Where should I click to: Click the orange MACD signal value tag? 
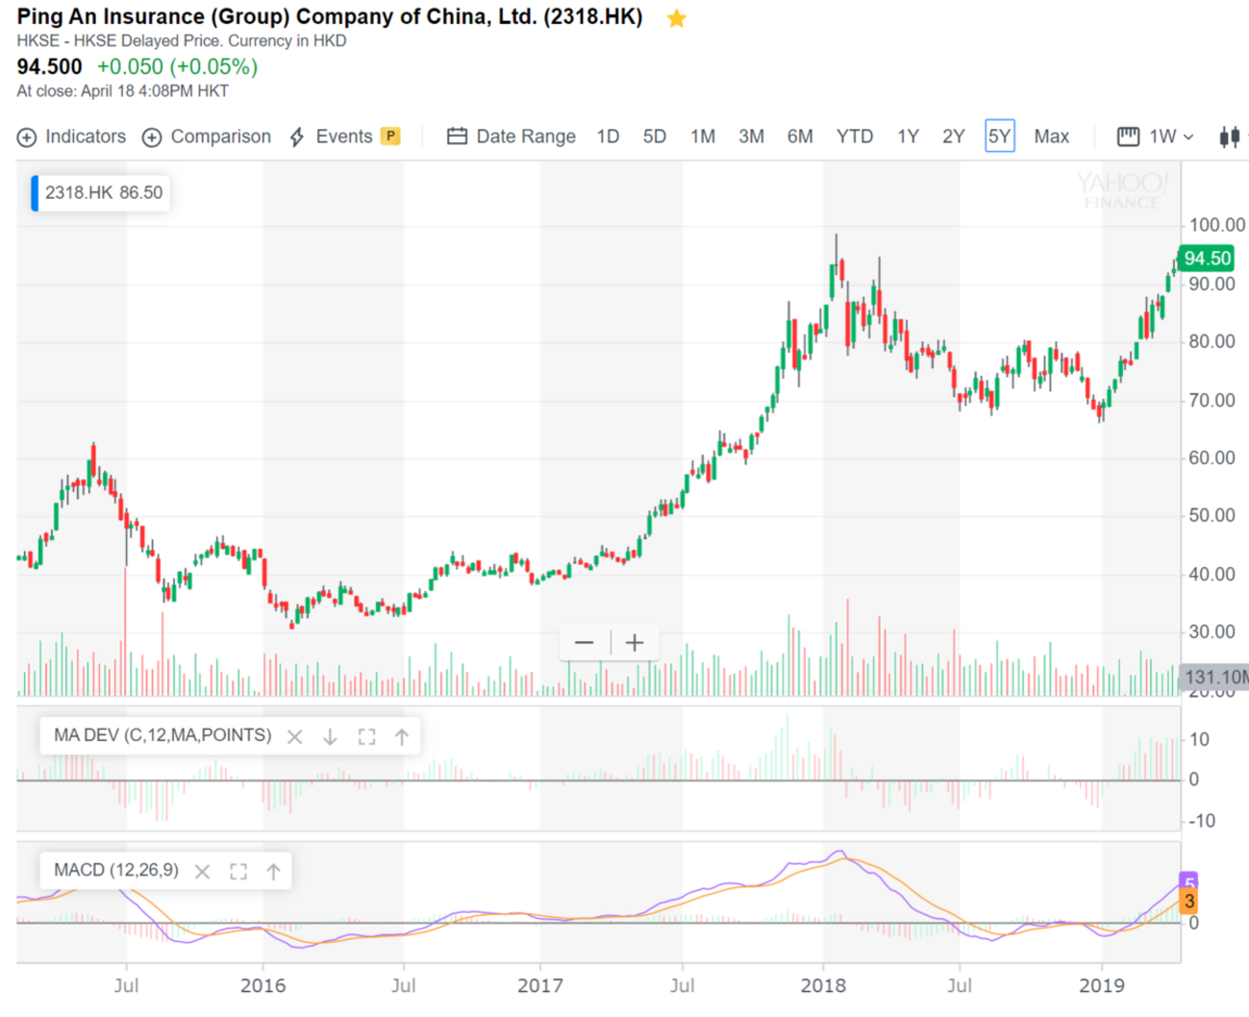(x=1188, y=902)
